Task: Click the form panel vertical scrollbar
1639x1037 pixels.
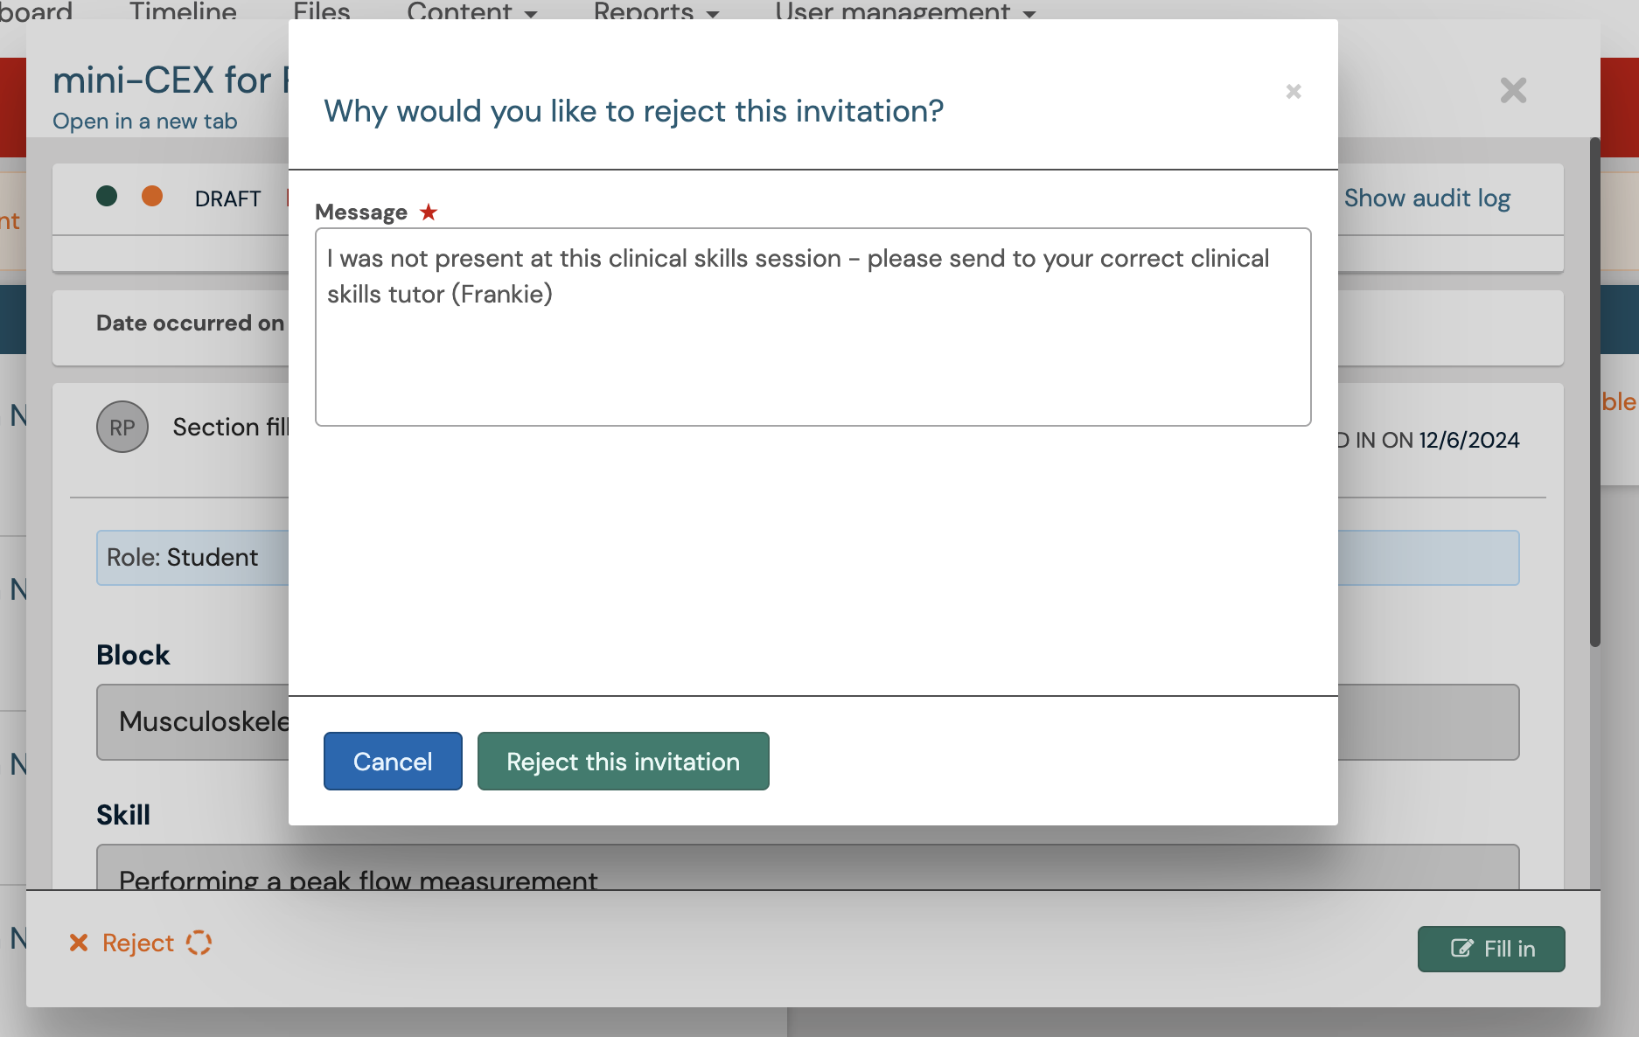Action: pyautogui.click(x=1595, y=393)
